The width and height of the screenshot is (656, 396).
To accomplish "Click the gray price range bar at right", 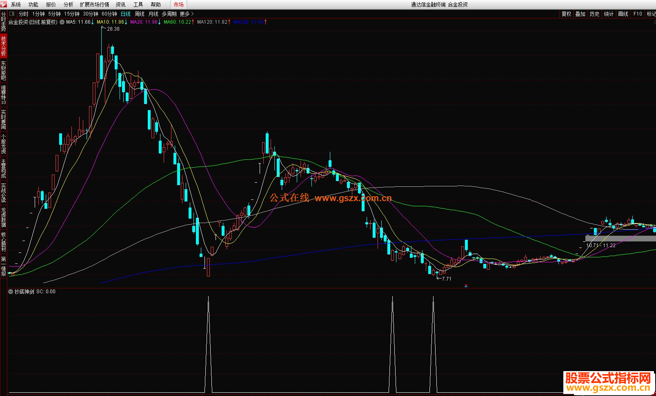I will pos(620,239).
